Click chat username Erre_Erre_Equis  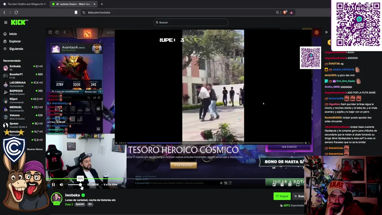(346, 81)
